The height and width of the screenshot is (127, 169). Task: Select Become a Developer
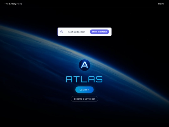[x=84, y=99]
